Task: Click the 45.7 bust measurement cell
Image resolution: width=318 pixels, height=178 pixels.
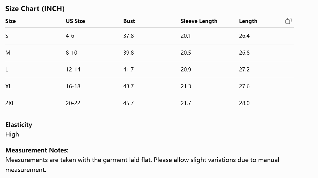Action: (128, 103)
